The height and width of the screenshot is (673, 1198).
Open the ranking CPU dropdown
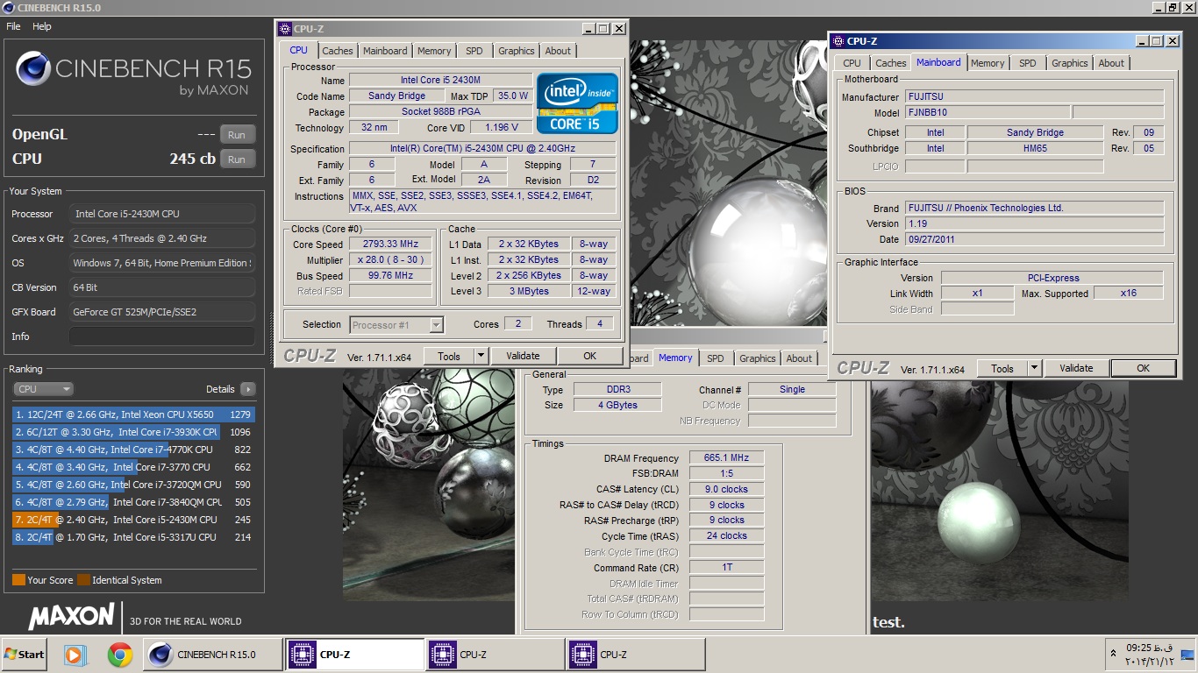click(43, 389)
